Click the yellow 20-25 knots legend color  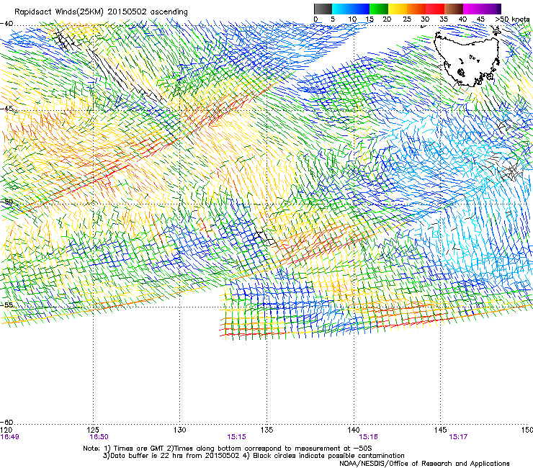[398, 9]
